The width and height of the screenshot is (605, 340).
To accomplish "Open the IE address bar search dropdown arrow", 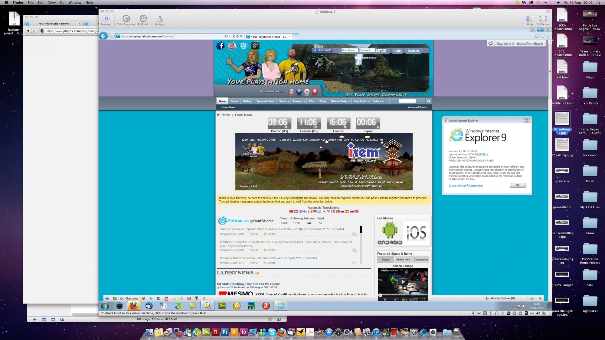I will (x=230, y=36).
